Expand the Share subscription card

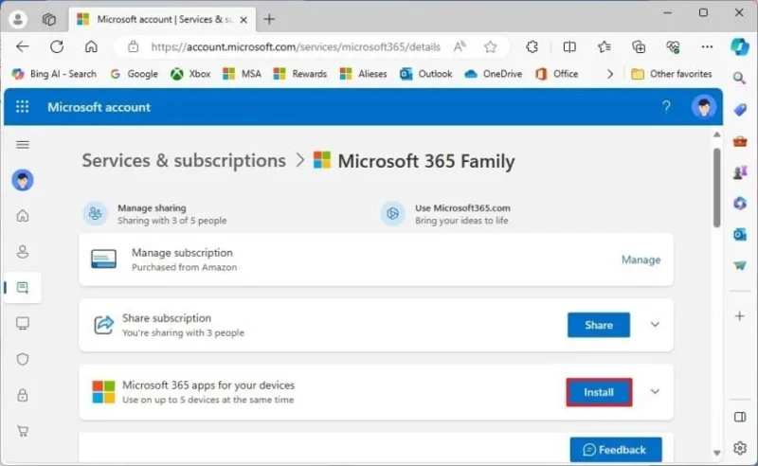point(655,324)
